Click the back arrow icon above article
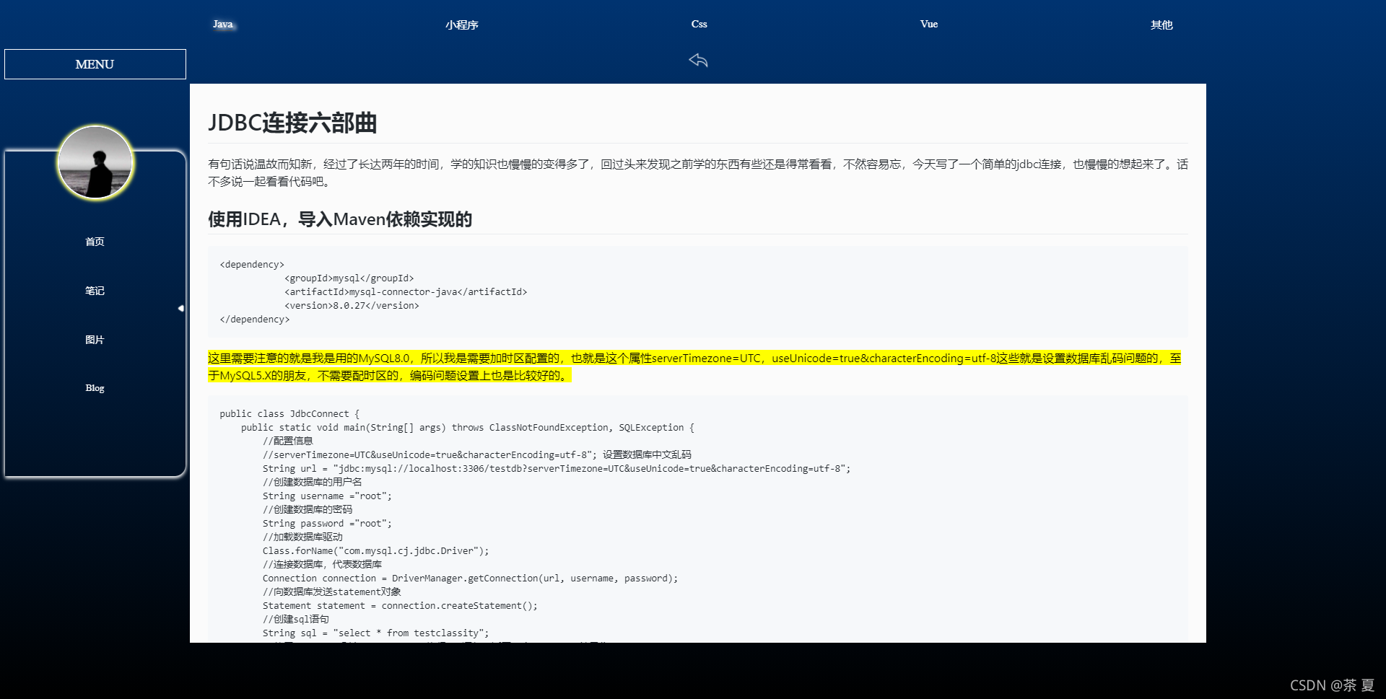The image size is (1386, 699). (x=698, y=60)
